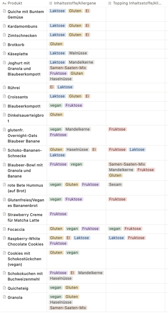Click the page icon beside Kardamombuns
The height and width of the screenshot is (314, 168).
4,26
